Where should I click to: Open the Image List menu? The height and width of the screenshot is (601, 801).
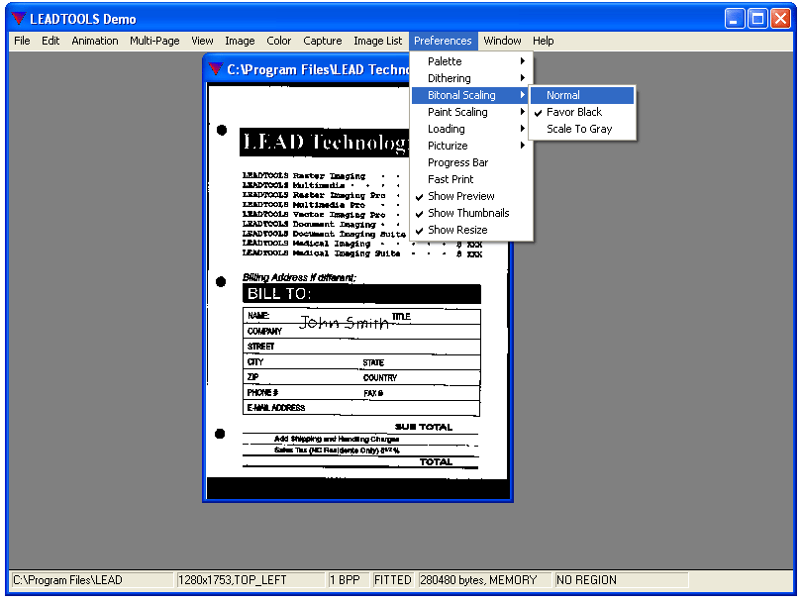click(377, 41)
